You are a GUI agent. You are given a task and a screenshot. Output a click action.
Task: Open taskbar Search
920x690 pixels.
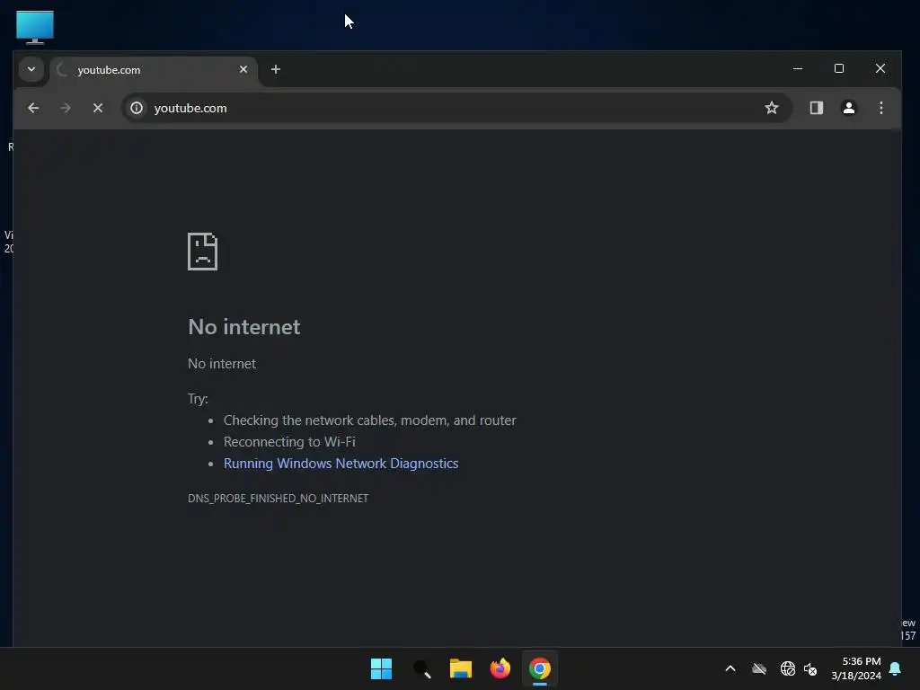pyautogui.click(x=422, y=668)
